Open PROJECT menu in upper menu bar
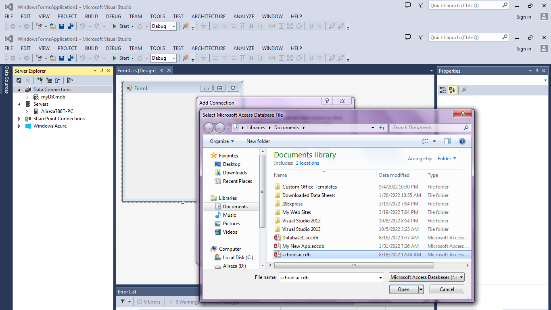 tap(67, 17)
